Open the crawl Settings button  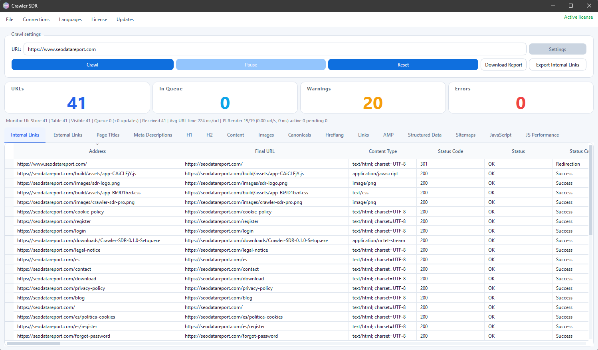point(557,49)
